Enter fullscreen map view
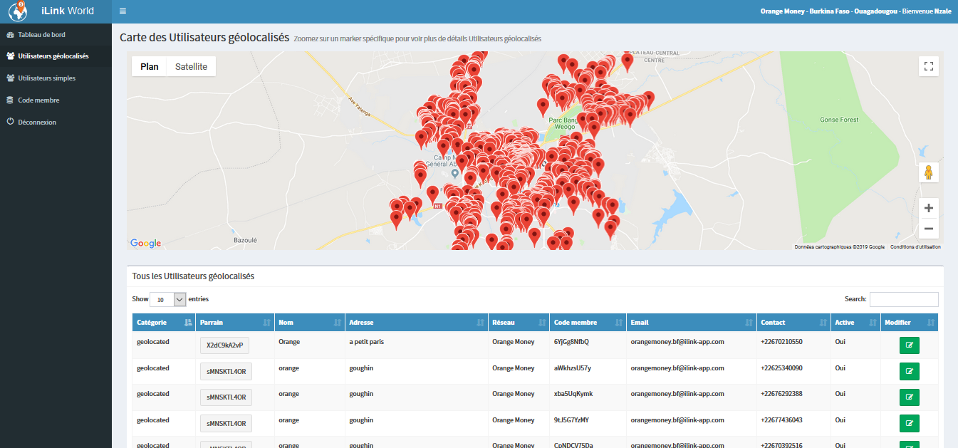 928,66
